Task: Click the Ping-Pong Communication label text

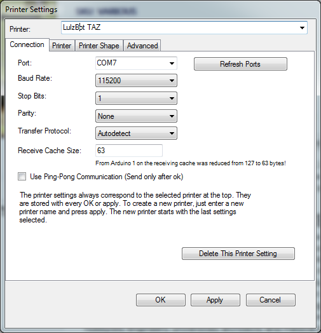Action: pyautogui.click(x=106, y=177)
